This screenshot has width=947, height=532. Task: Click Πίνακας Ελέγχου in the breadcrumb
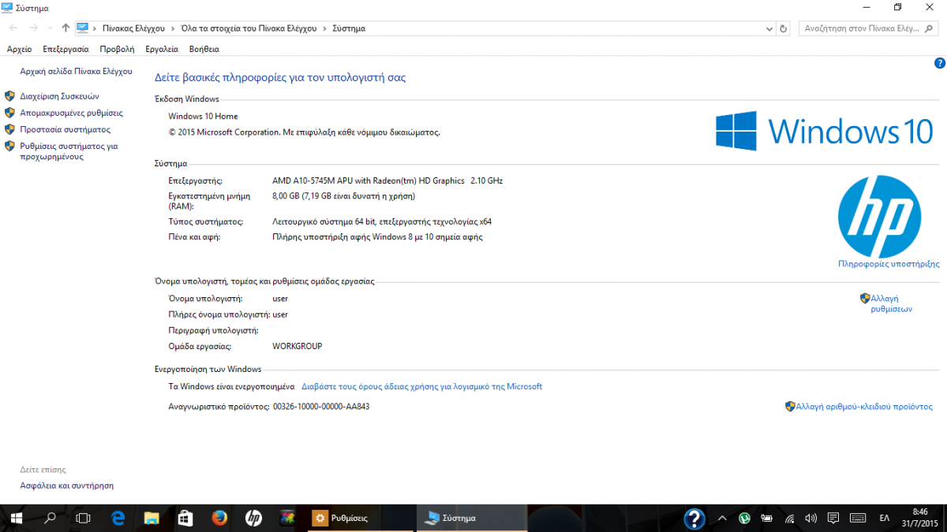[x=133, y=28]
